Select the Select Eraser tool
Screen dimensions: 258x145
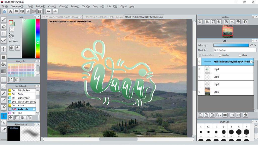pyautogui.click(x=4, y=107)
